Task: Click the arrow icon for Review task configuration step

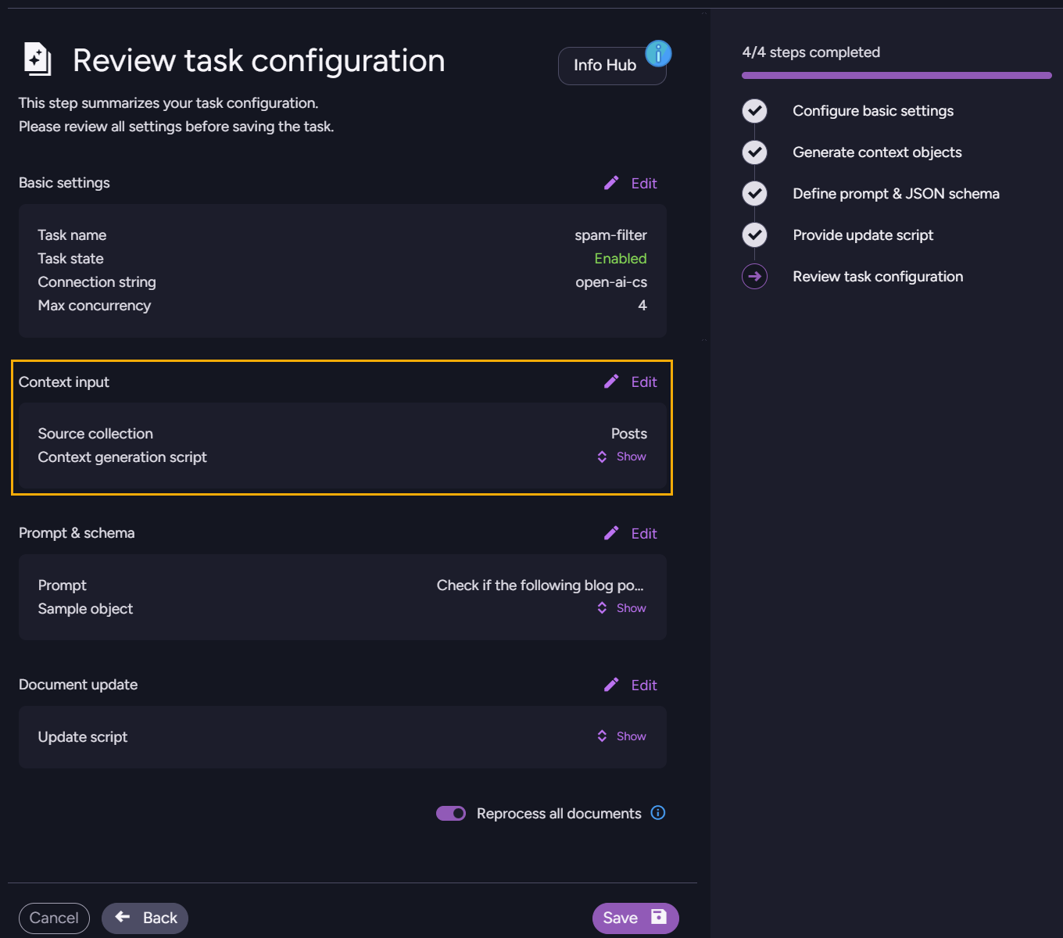Action: click(754, 277)
